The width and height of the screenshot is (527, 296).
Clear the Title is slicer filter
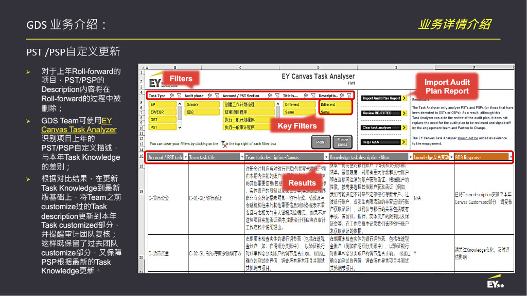(313, 96)
